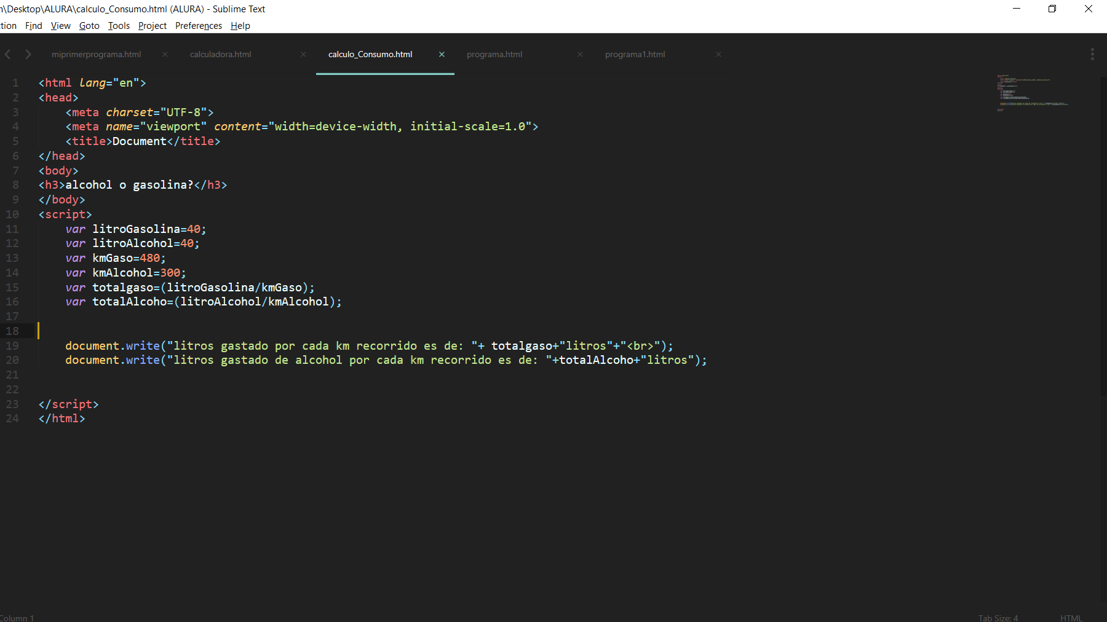
Task: Place cursor on var litroAlcohol=40 line
Action: click(x=133, y=243)
